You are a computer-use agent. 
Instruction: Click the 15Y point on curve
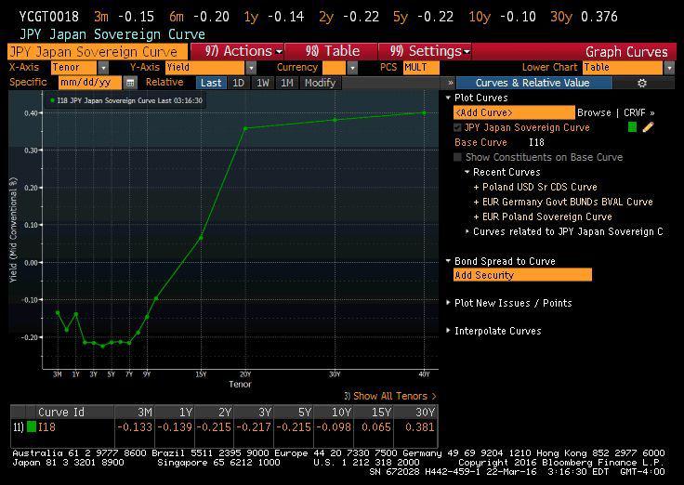click(201, 238)
